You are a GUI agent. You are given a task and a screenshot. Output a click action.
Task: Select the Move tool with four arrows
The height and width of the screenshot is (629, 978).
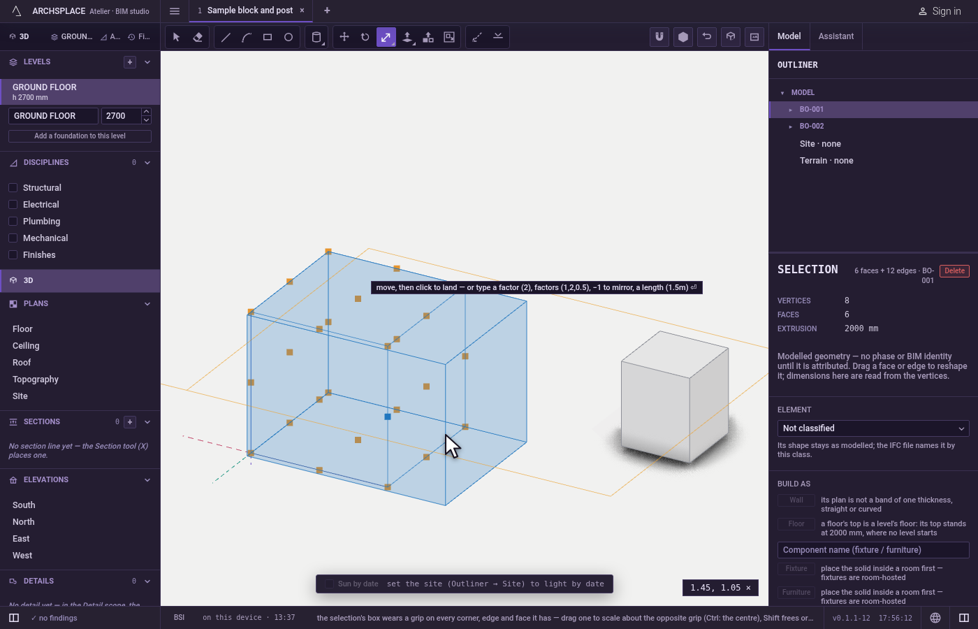[344, 37]
